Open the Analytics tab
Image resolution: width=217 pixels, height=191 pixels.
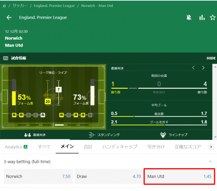[16, 147]
